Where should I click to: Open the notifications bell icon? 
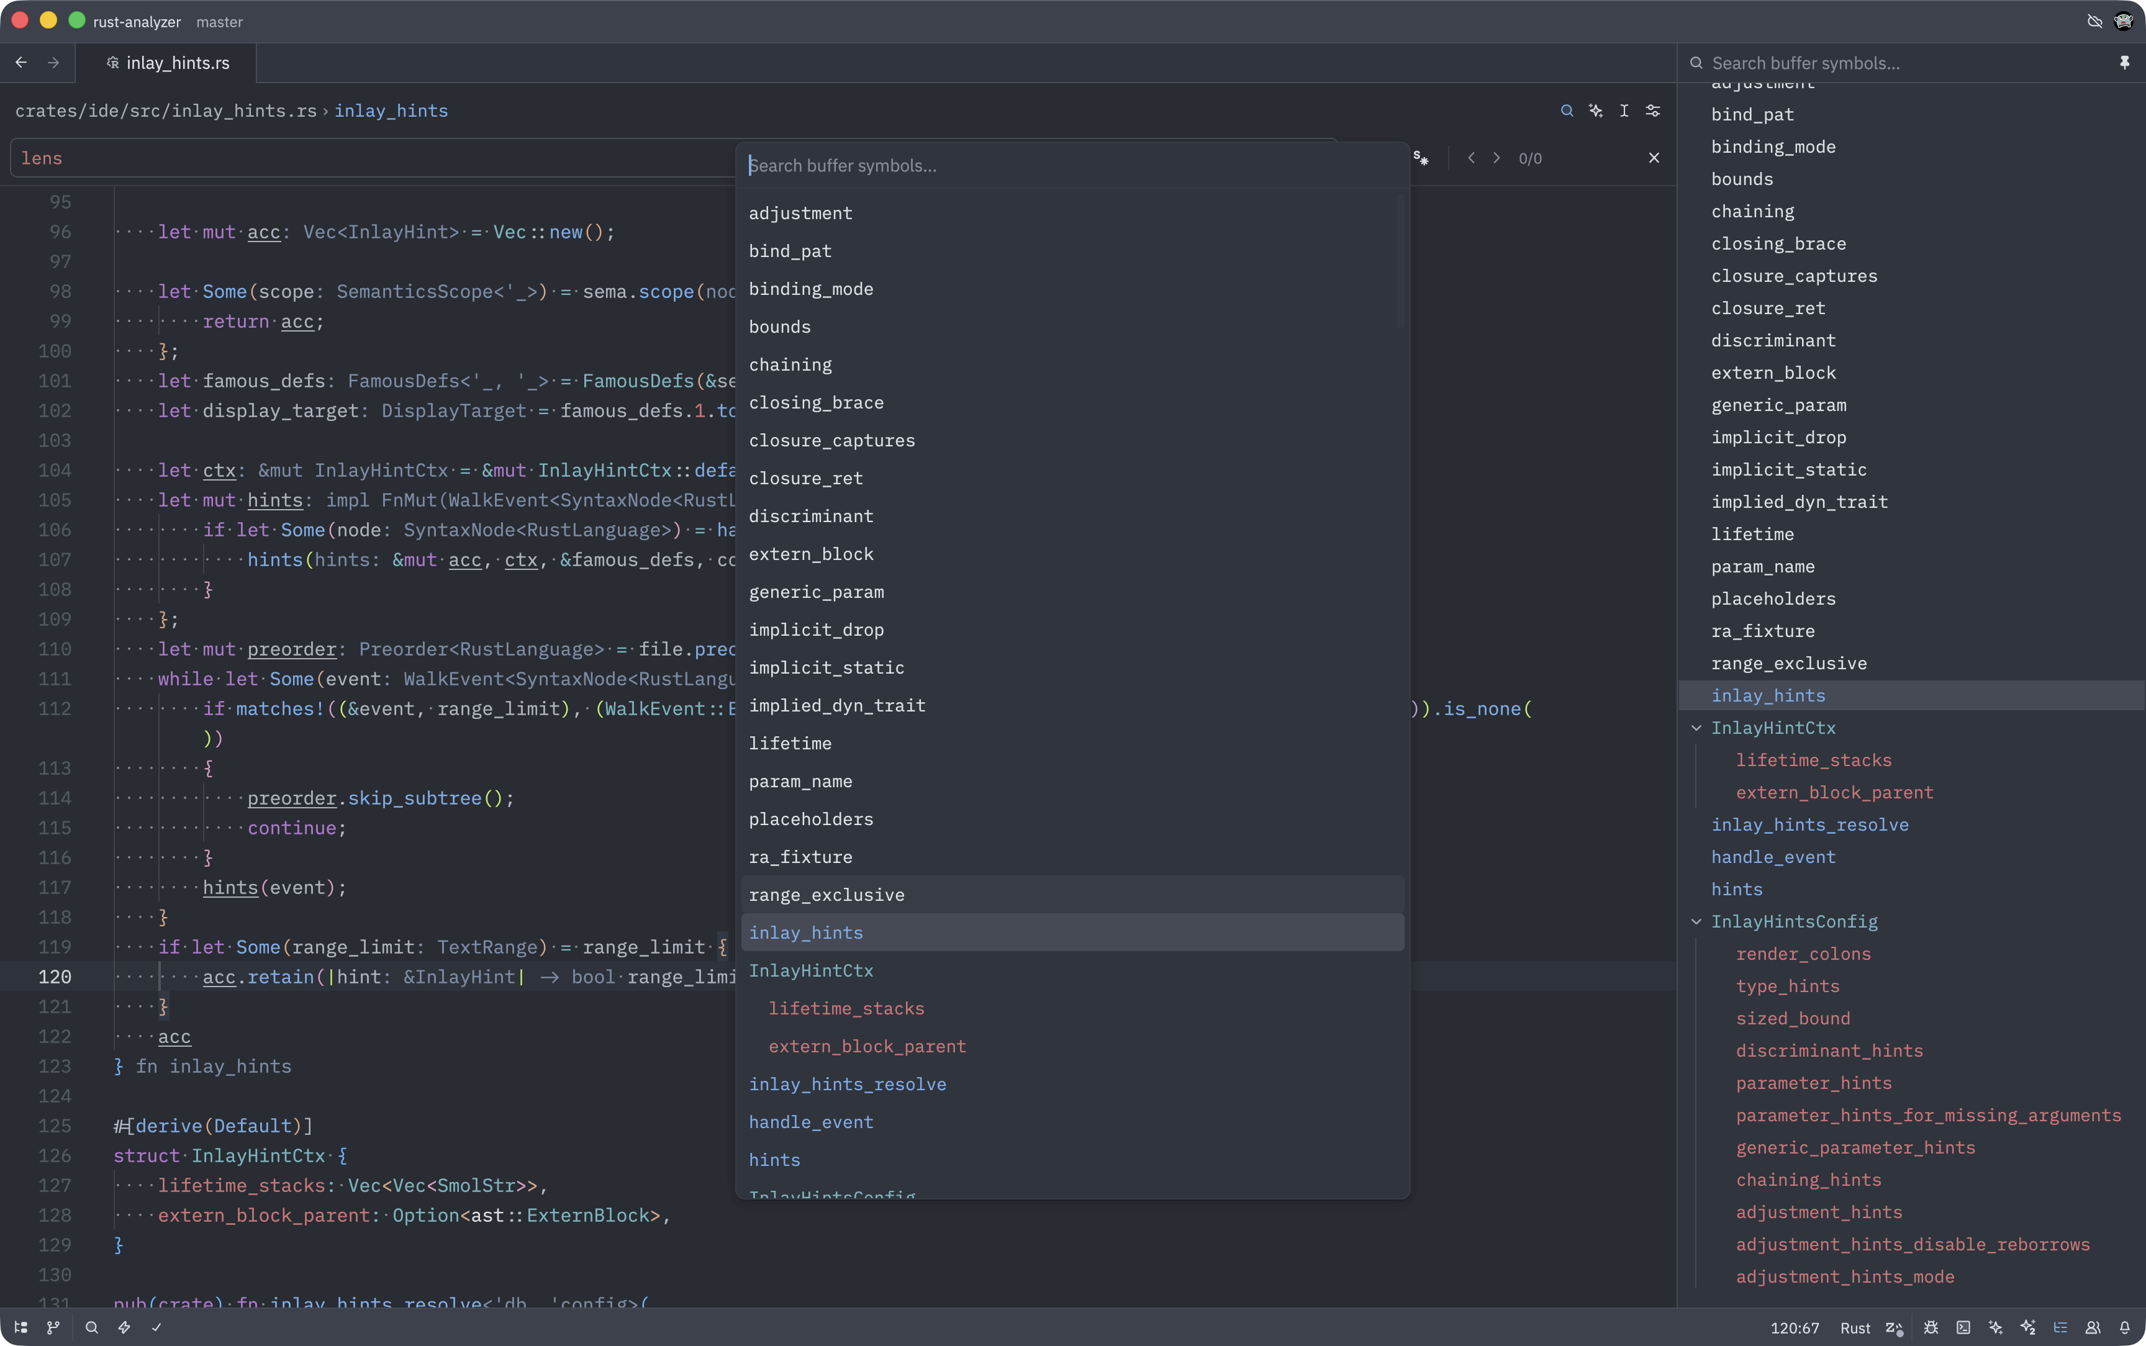coord(2125,1327)
